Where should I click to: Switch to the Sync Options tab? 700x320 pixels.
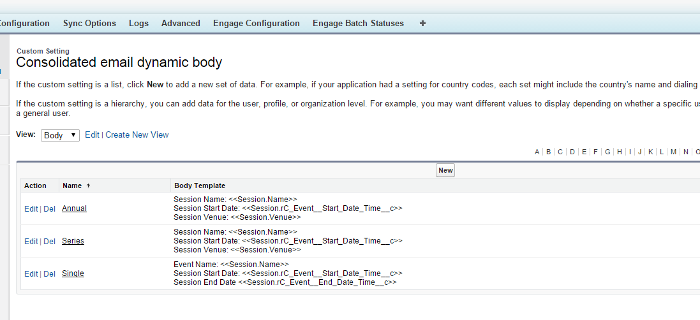click(x=89, y=24)
